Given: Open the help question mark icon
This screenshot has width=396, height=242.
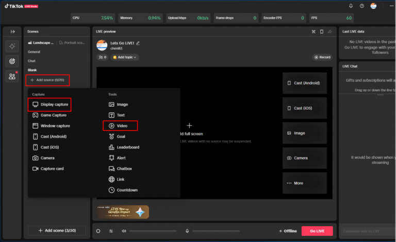Looking at the screenshot, I should pyautogui.click(x=362, y=6).
